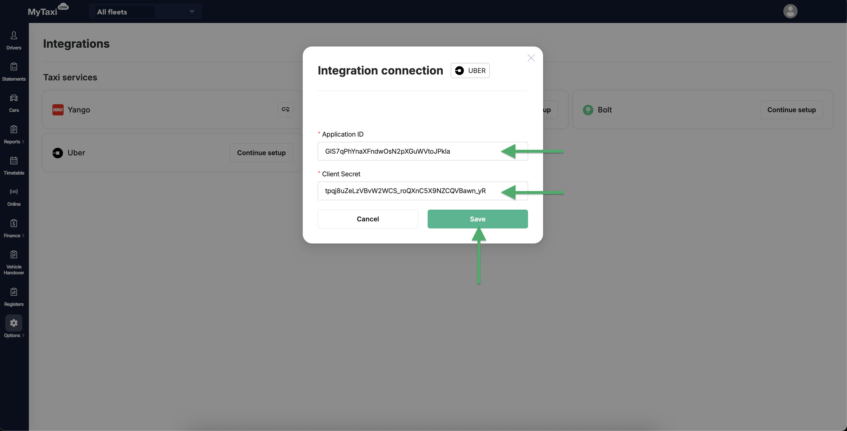
Task: Close the Integration connection dialog
Action: (531, 58)
